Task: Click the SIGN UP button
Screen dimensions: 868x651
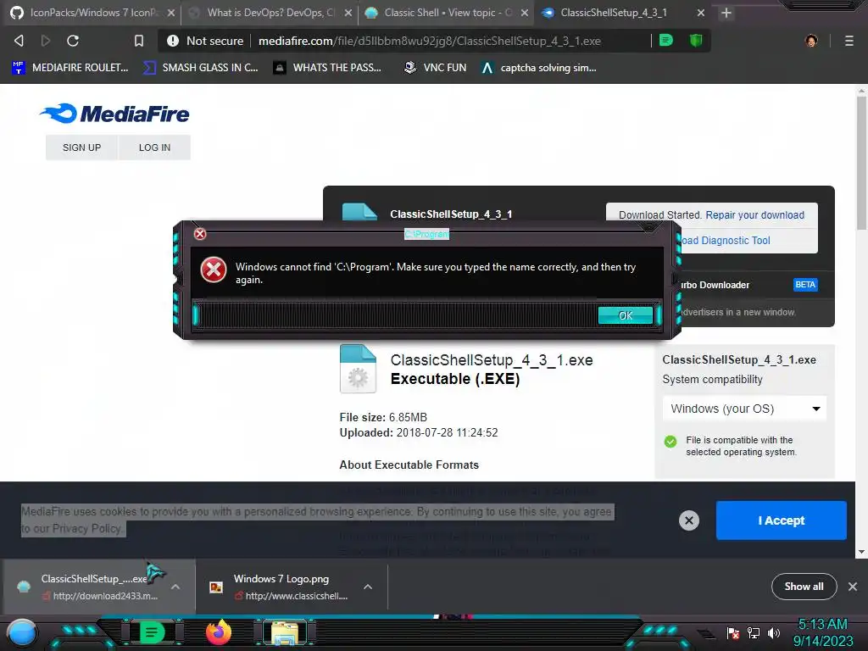Action: pos(81,147)
